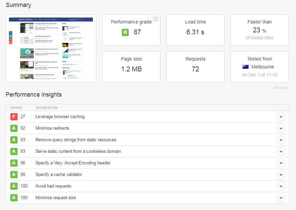Click the Leverage browser caching suggestion text

click(60, 117)
